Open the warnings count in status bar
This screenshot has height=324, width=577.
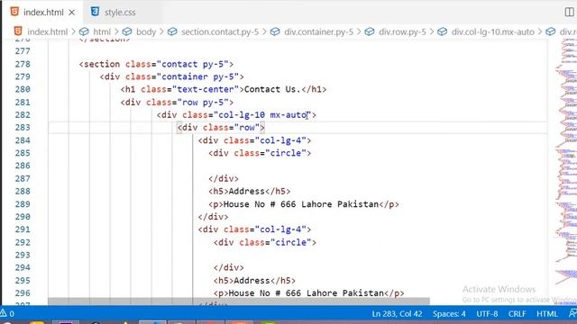[7, 314]
